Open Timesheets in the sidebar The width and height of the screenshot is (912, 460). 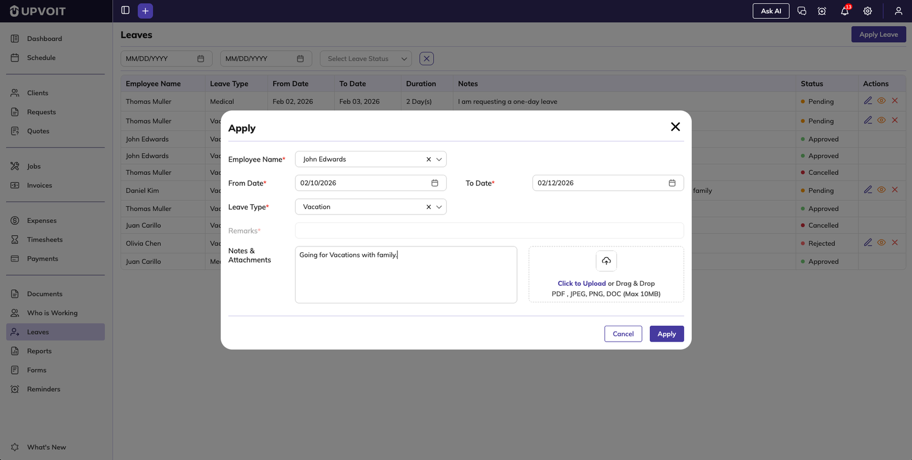(55, 240)
